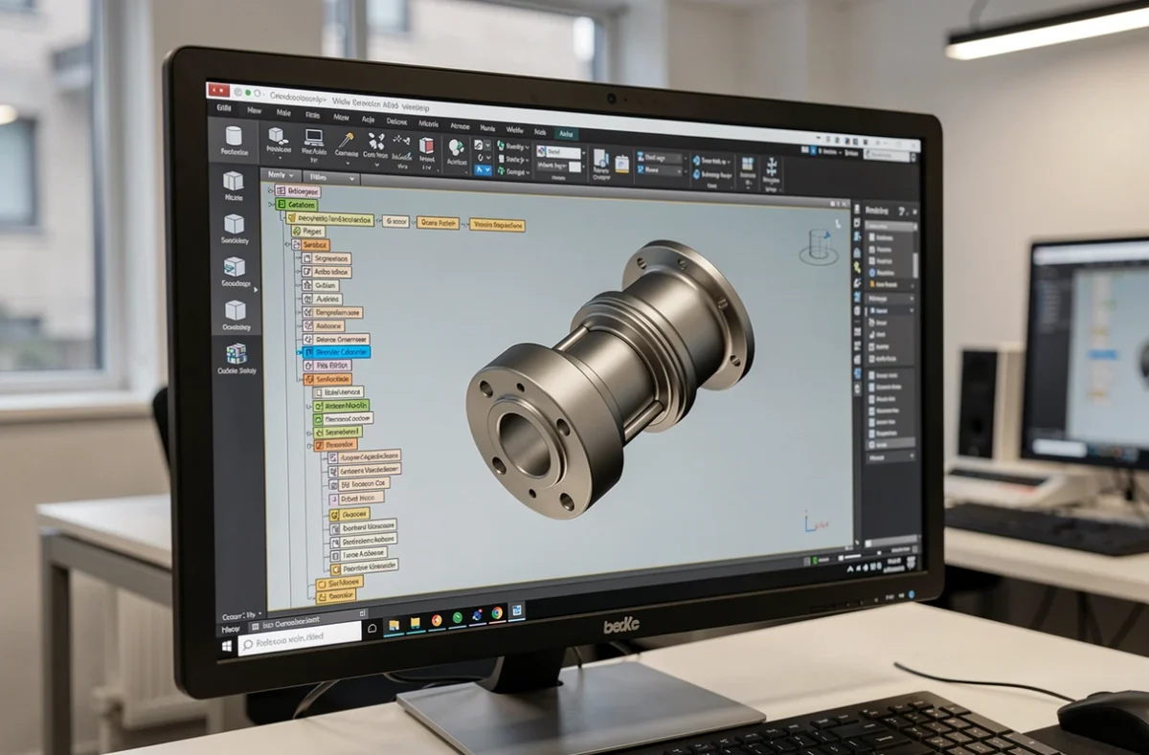Click the cylinder orientation gizmo in the viewport
1149x755 pixels.
tap(819, 246)
